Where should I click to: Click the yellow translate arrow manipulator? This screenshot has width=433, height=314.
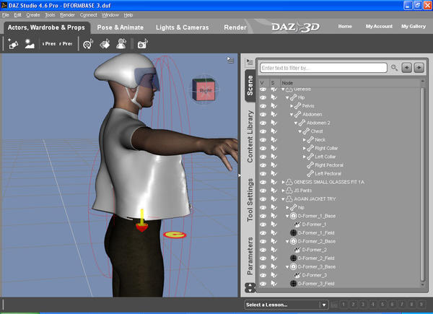pyautogui.click(x=142, y=220)
